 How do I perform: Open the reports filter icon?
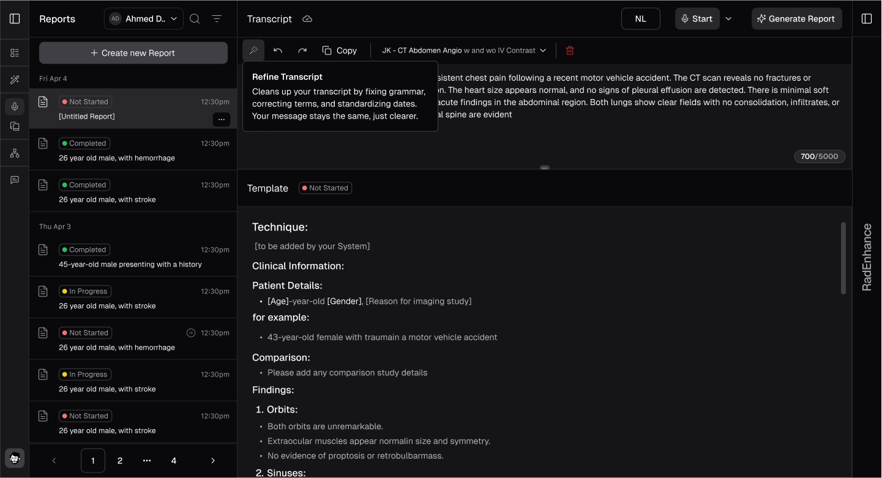coord(217,19)
